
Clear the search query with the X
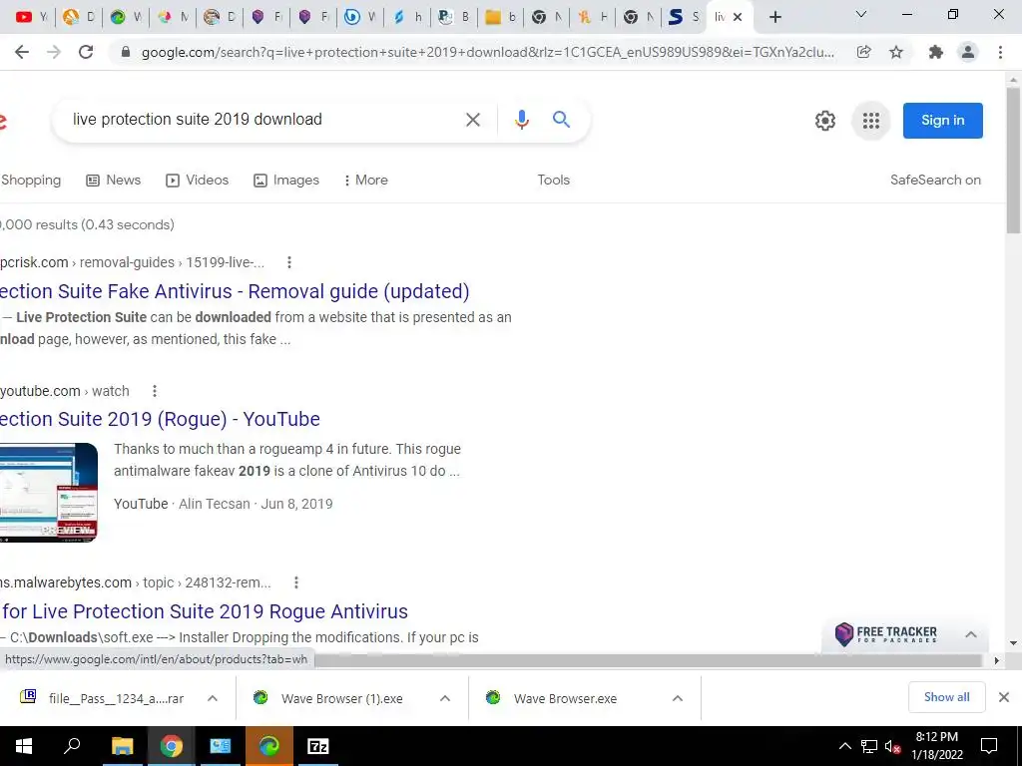[473, 120]
